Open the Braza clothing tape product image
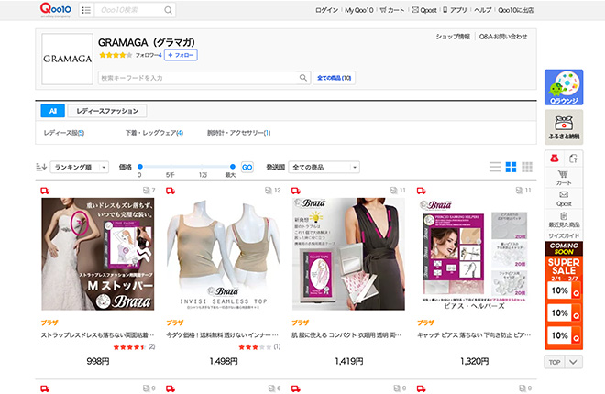Screen dimensions: 605x394 (x=349, y=254)
